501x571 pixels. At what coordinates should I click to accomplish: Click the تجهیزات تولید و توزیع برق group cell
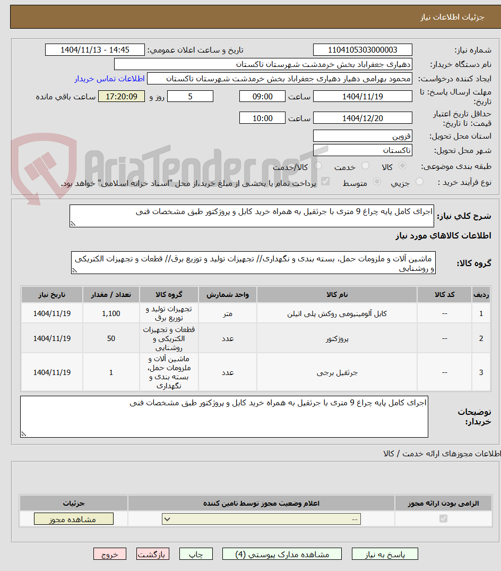(x=169, y=313)
